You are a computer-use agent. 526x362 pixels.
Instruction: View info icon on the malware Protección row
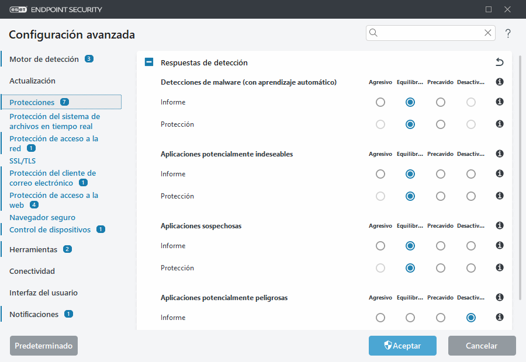(x=499, y=124)
